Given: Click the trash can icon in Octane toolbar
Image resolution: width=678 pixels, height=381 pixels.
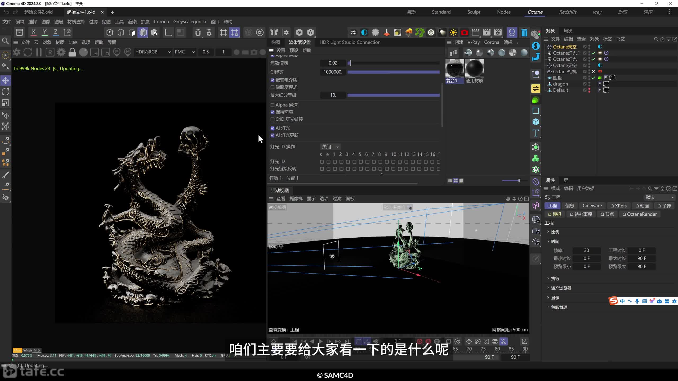Looking at the screenshot, I should pos(524,33).
